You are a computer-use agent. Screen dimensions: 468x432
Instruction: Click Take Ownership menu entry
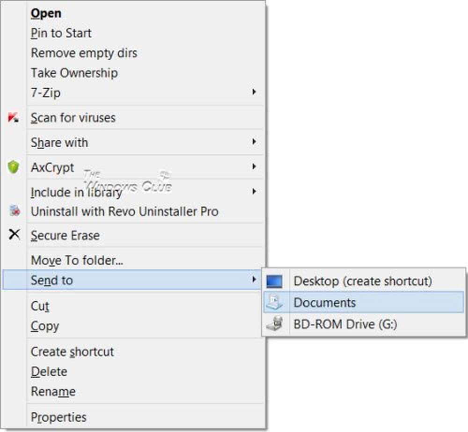click(x=74, y=73)
